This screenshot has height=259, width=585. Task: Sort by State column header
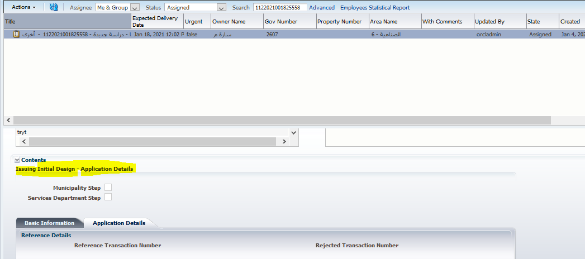[543, 22]
